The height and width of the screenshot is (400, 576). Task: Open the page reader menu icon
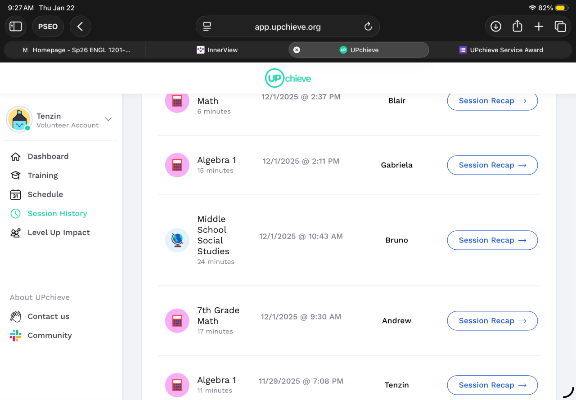tap(207, 27)
